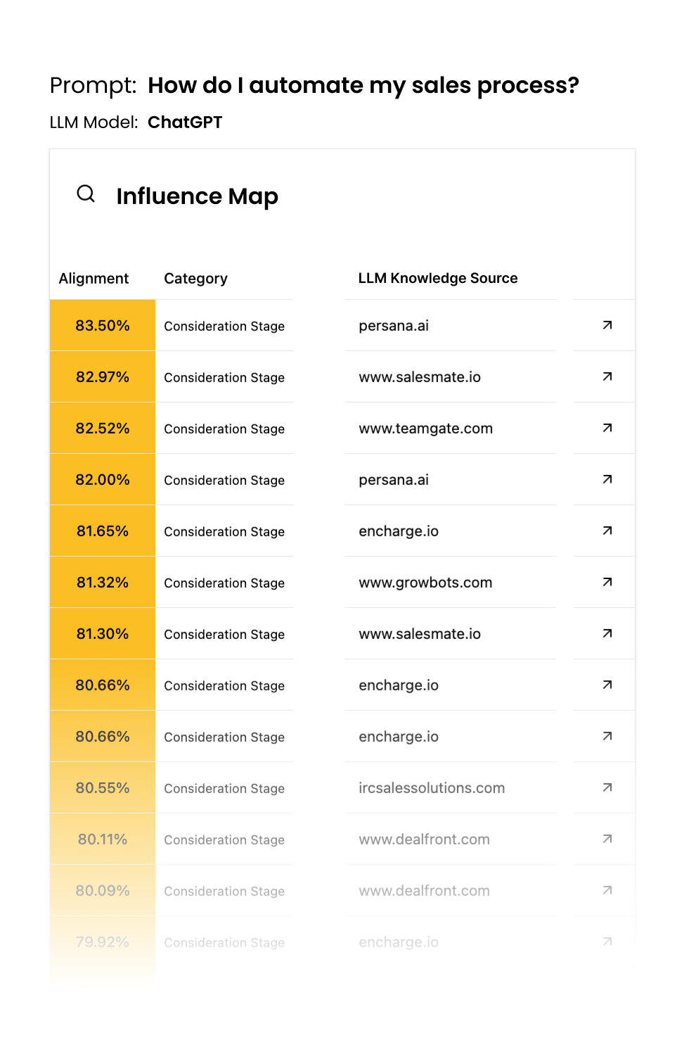Select the 82.00% alignment cell
Image resolution: width=682 pixels, height=1064 pixels.
[x=103, y=479]
